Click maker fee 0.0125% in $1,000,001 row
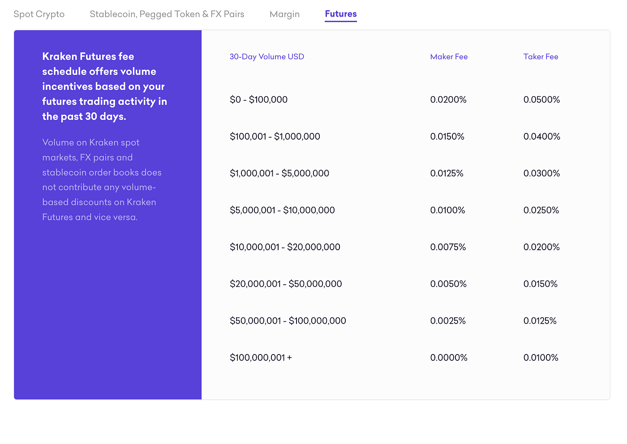 tap(447, 173)
